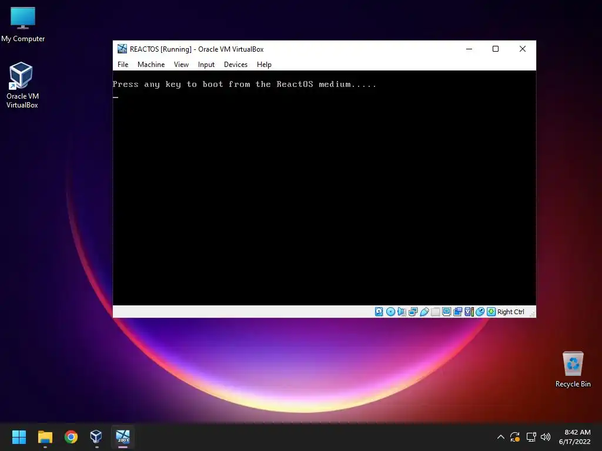Select the Recycle Bin desktop icon

573,369
